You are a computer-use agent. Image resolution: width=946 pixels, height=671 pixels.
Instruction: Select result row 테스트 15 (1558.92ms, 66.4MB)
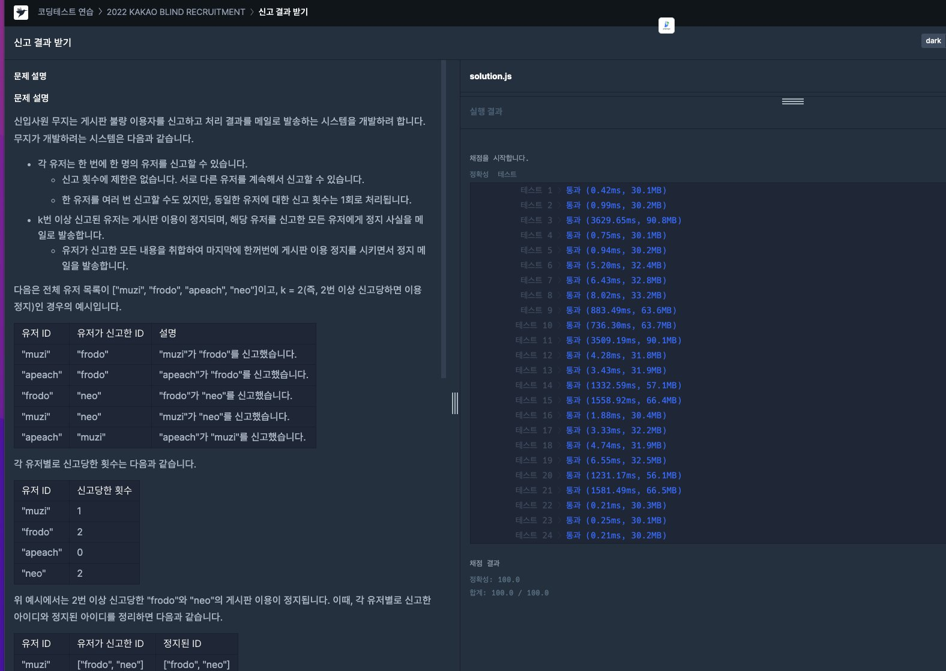(598, 400)
